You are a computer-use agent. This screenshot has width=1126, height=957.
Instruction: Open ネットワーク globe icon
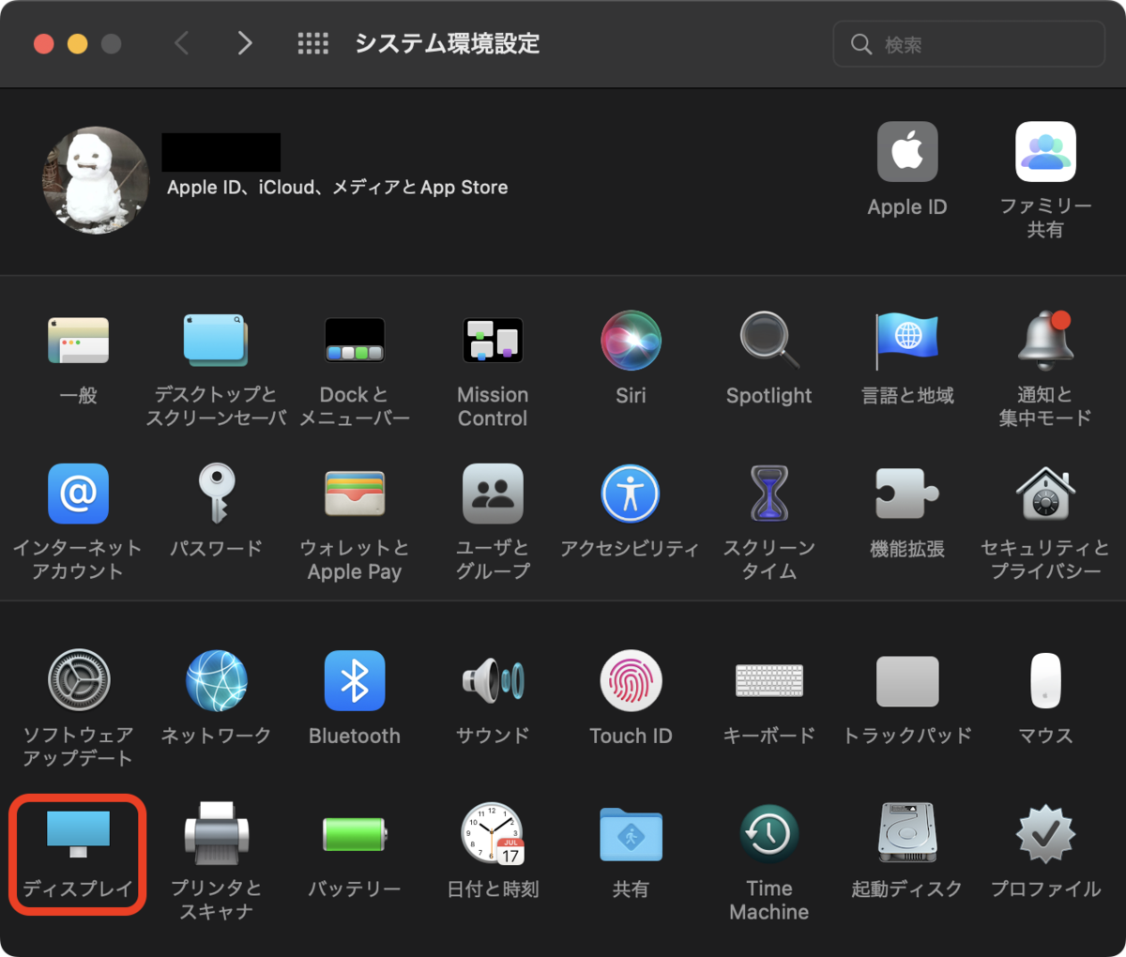click(x=216, y=680)
